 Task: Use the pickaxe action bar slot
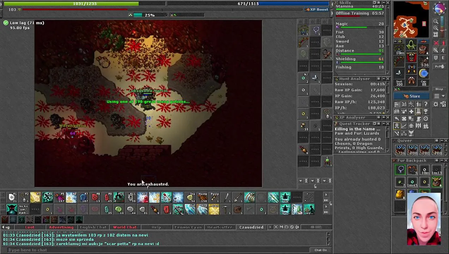coord(226,209)
